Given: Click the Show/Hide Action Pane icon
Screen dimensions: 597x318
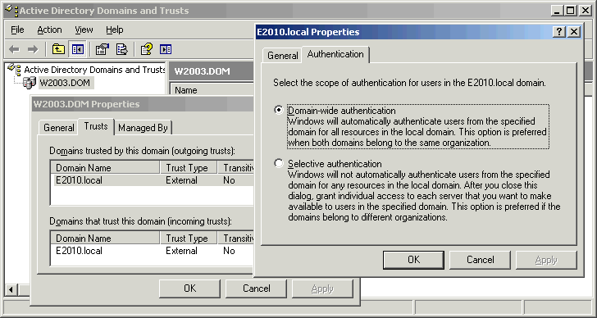Looking at the screenshot, I should coord(166,49).
